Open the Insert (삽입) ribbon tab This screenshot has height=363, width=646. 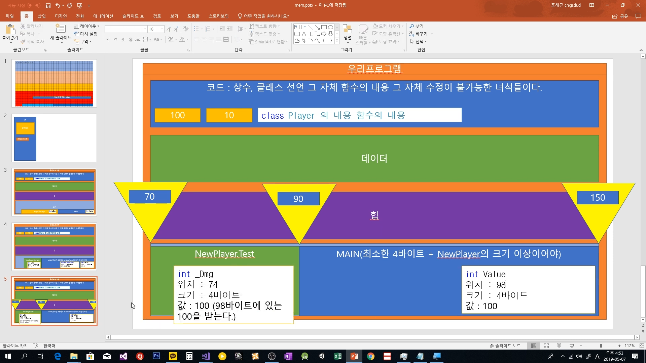(41, 16)
